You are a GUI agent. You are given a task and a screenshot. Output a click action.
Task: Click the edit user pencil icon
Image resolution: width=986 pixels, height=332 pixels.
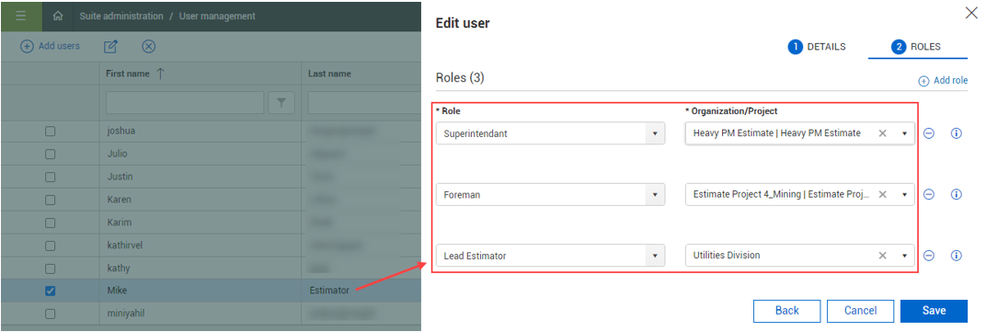(110, 46)
